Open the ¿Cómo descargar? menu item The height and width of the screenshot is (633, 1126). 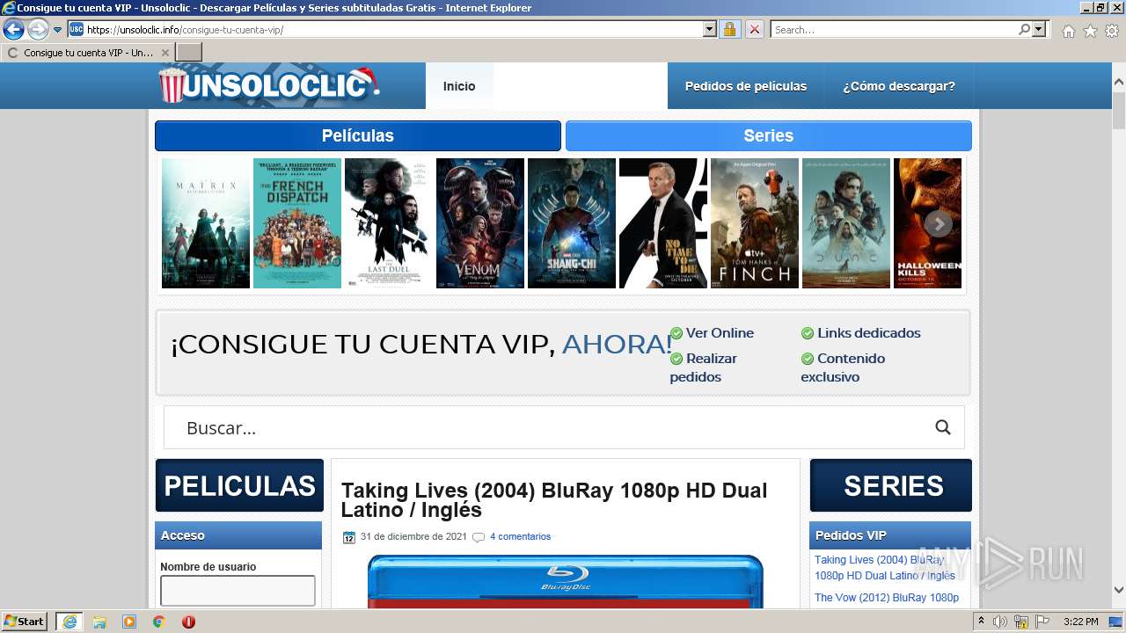pyautogui.click(x=899, y=86)
